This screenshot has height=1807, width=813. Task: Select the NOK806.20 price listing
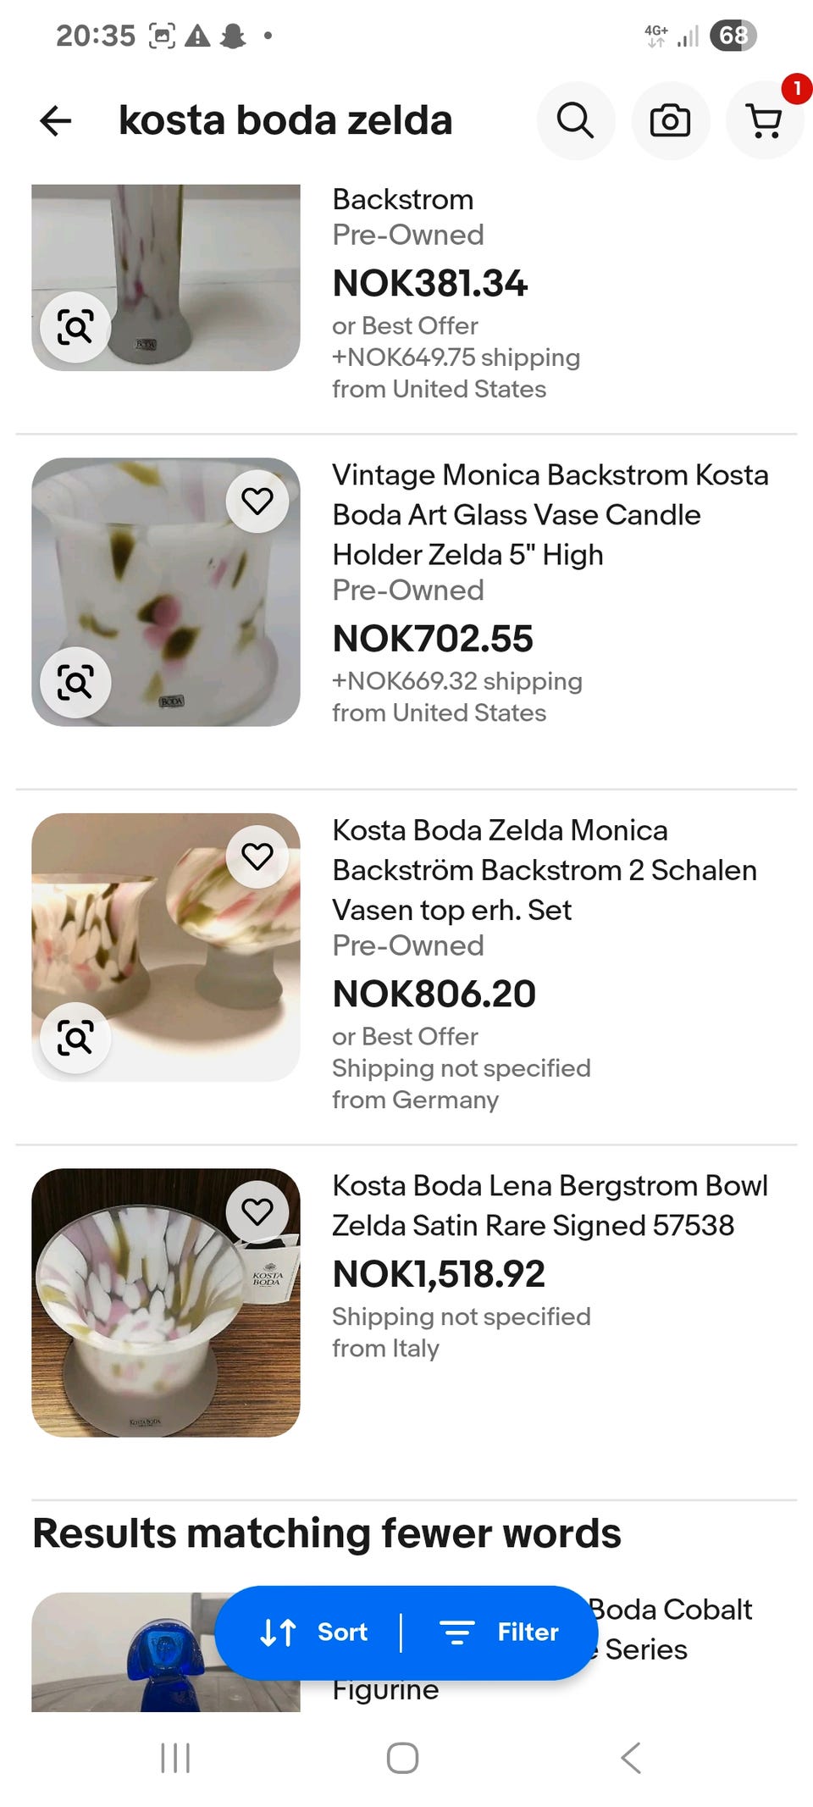(434, 994)
